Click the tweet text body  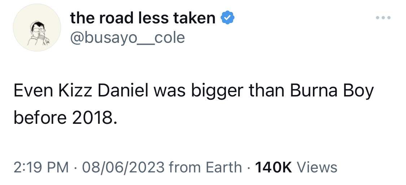point(194,104)
